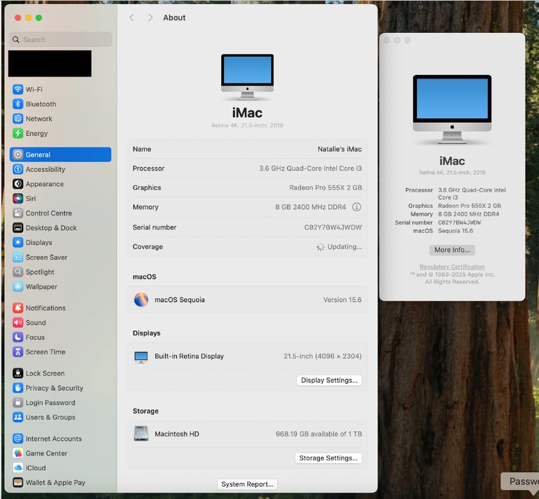
Task: Select the Control Centre icon
Action: pos(18,213)
